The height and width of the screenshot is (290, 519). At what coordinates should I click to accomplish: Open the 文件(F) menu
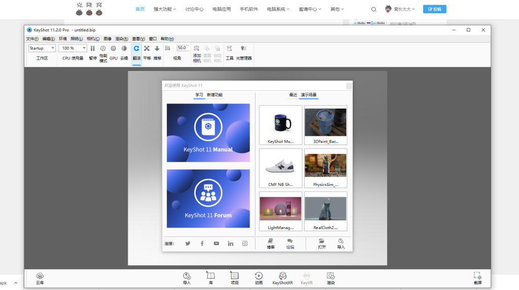point(32,39)
